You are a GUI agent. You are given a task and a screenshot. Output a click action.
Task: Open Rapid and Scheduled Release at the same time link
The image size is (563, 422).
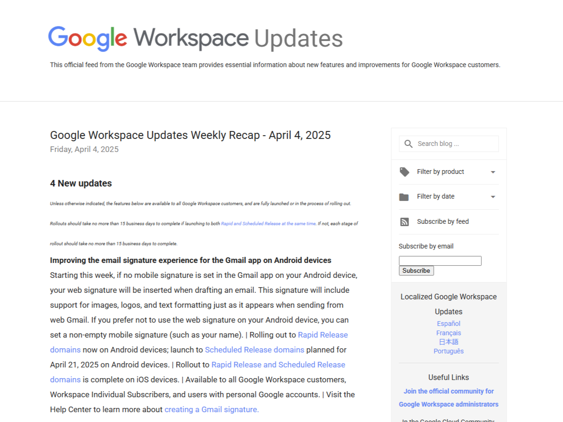[268, 224]
